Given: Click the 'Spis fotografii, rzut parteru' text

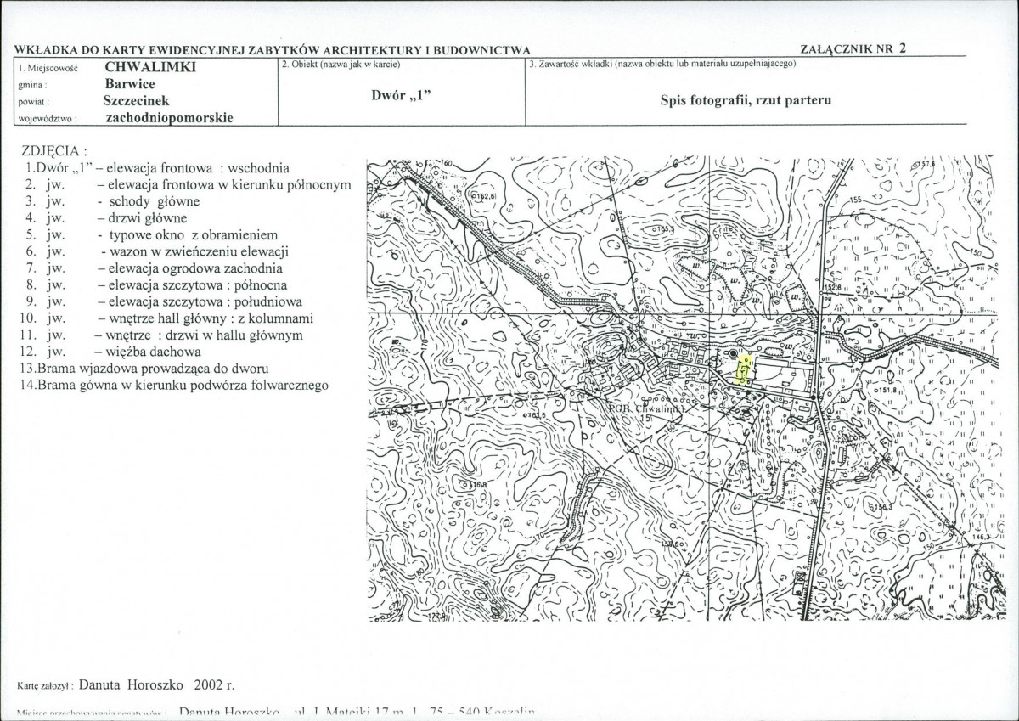Looking at the screenshot, I should pos(746,99).
